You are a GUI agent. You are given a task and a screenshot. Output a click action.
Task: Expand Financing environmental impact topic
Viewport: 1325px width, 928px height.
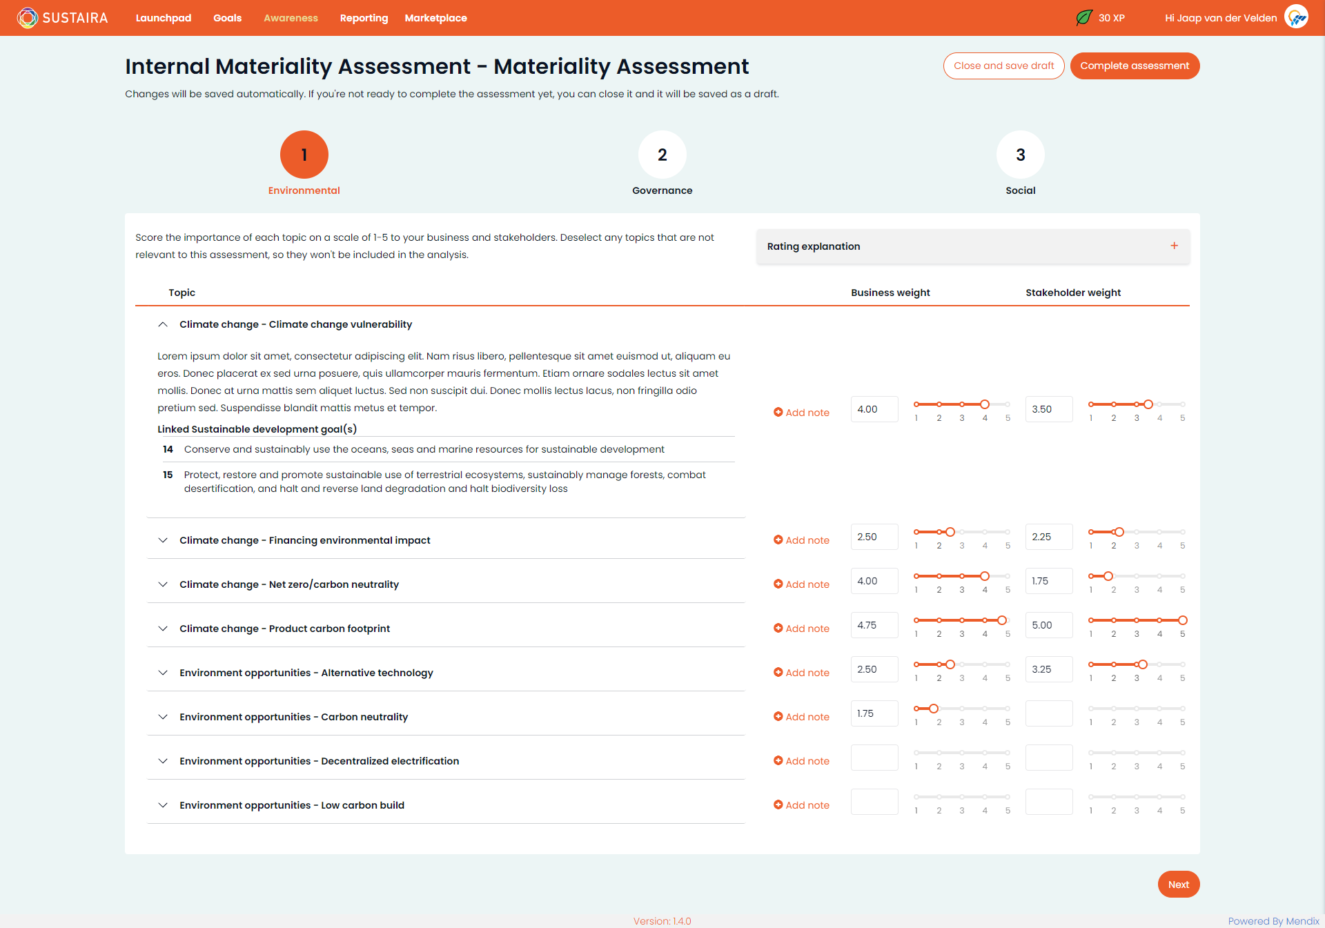coord(163,540)
